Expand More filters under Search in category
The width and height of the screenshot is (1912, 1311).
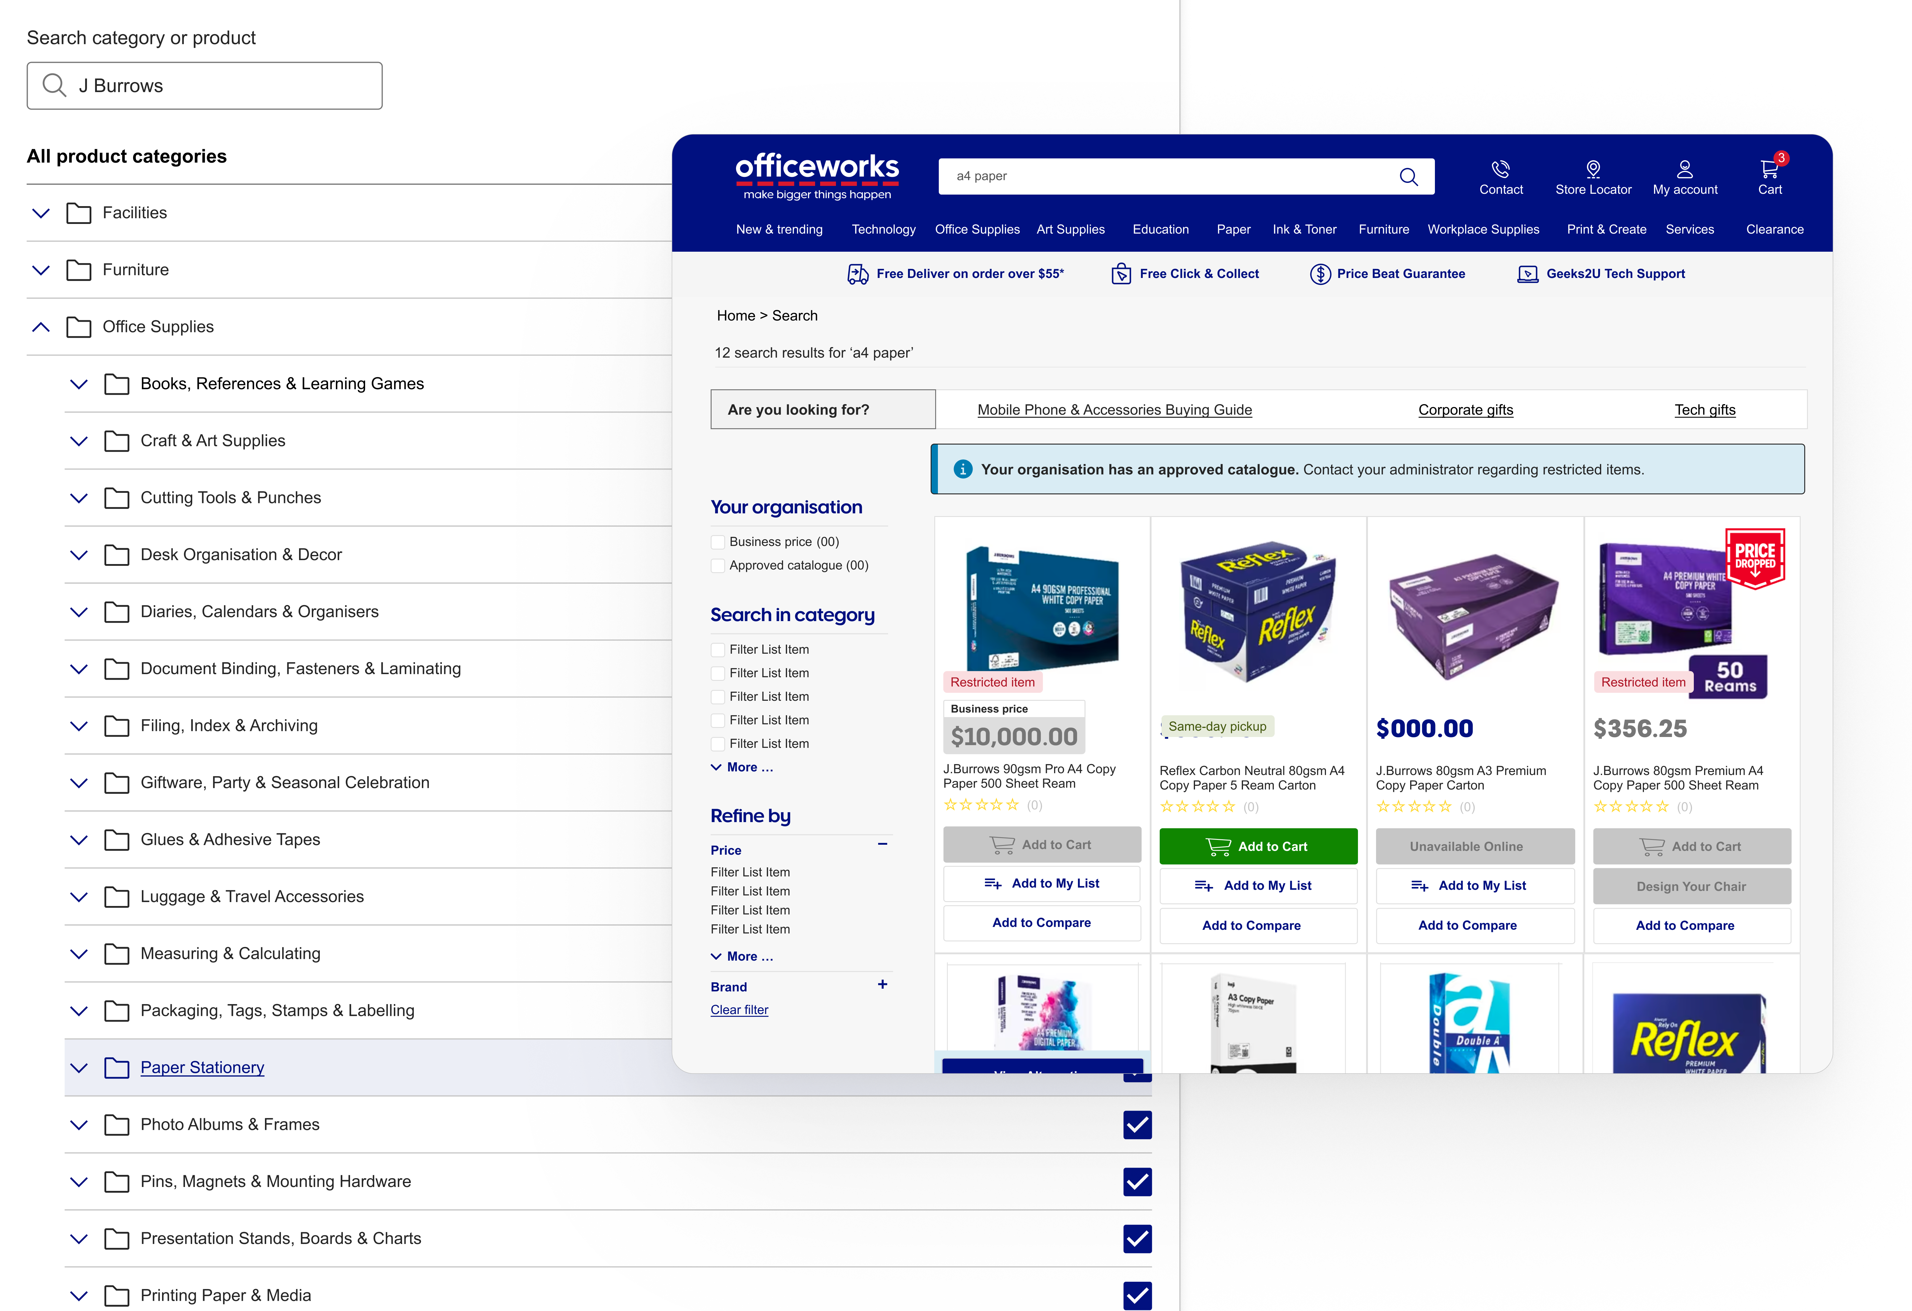[x=741, y=767]
